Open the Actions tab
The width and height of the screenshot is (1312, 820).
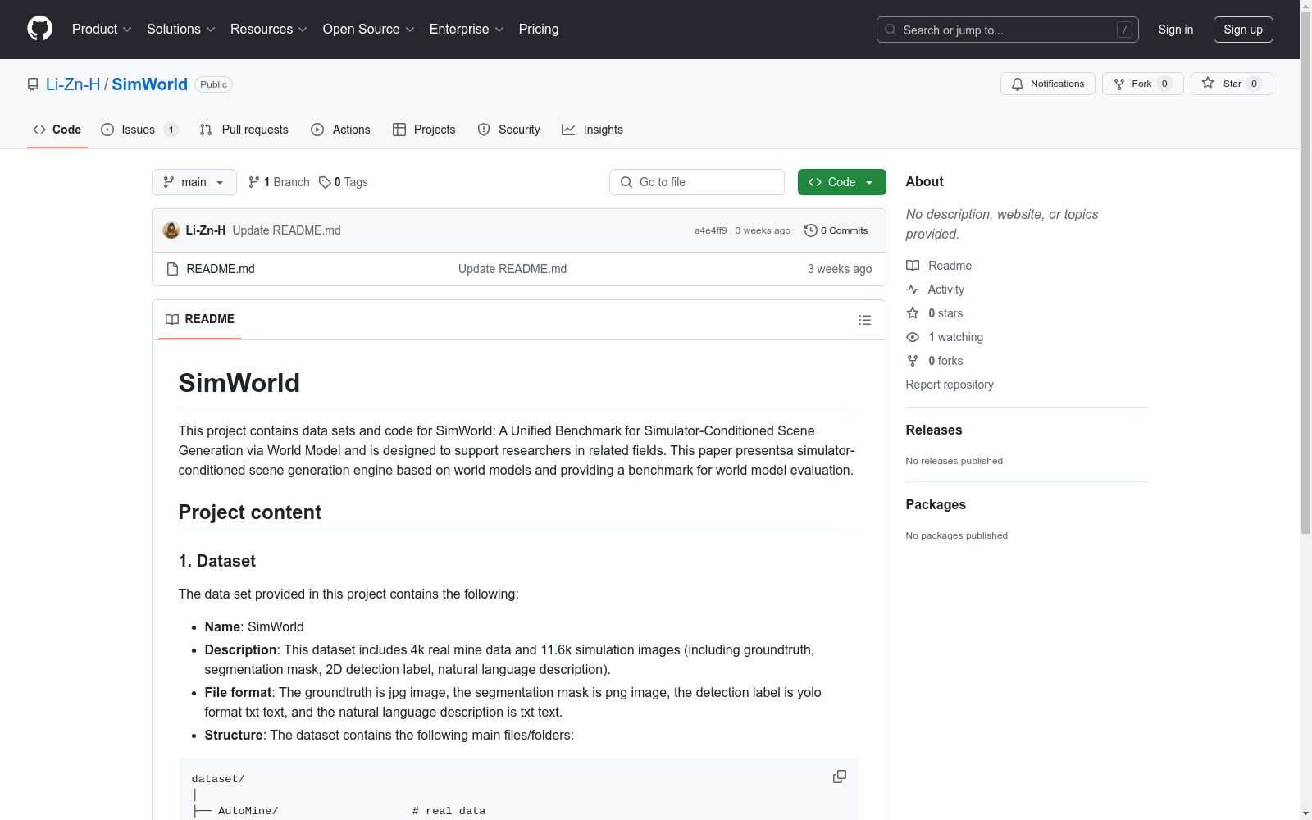click(341, 130)
